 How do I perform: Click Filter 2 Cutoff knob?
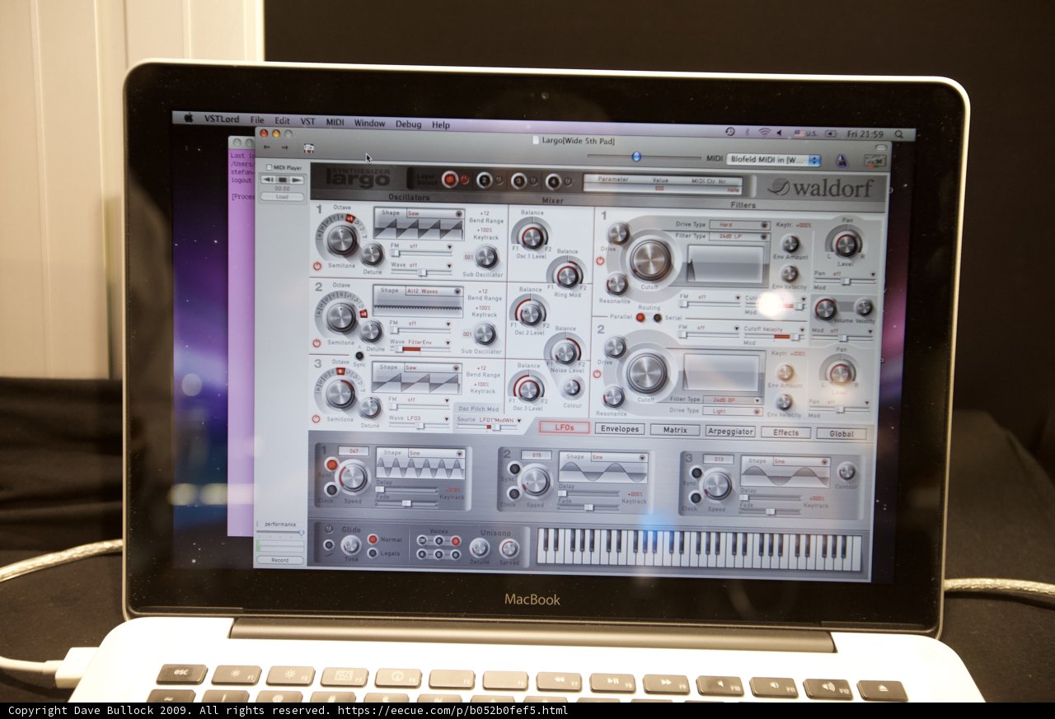coord(647,372)
